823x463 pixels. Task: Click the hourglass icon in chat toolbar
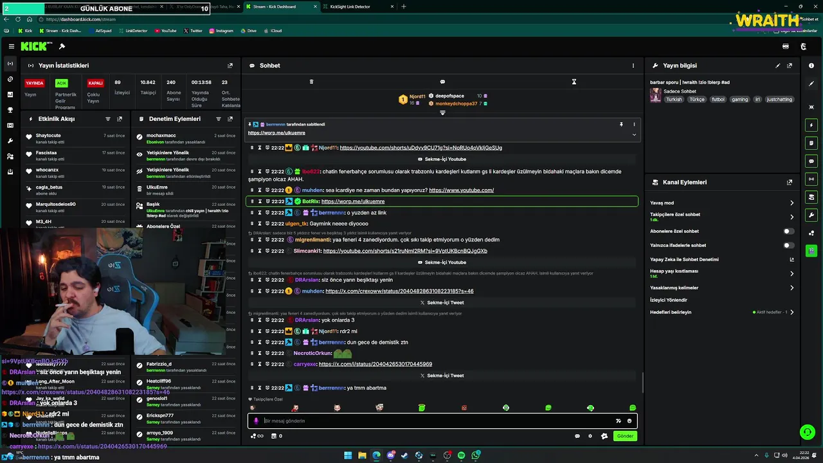point(574,82)
